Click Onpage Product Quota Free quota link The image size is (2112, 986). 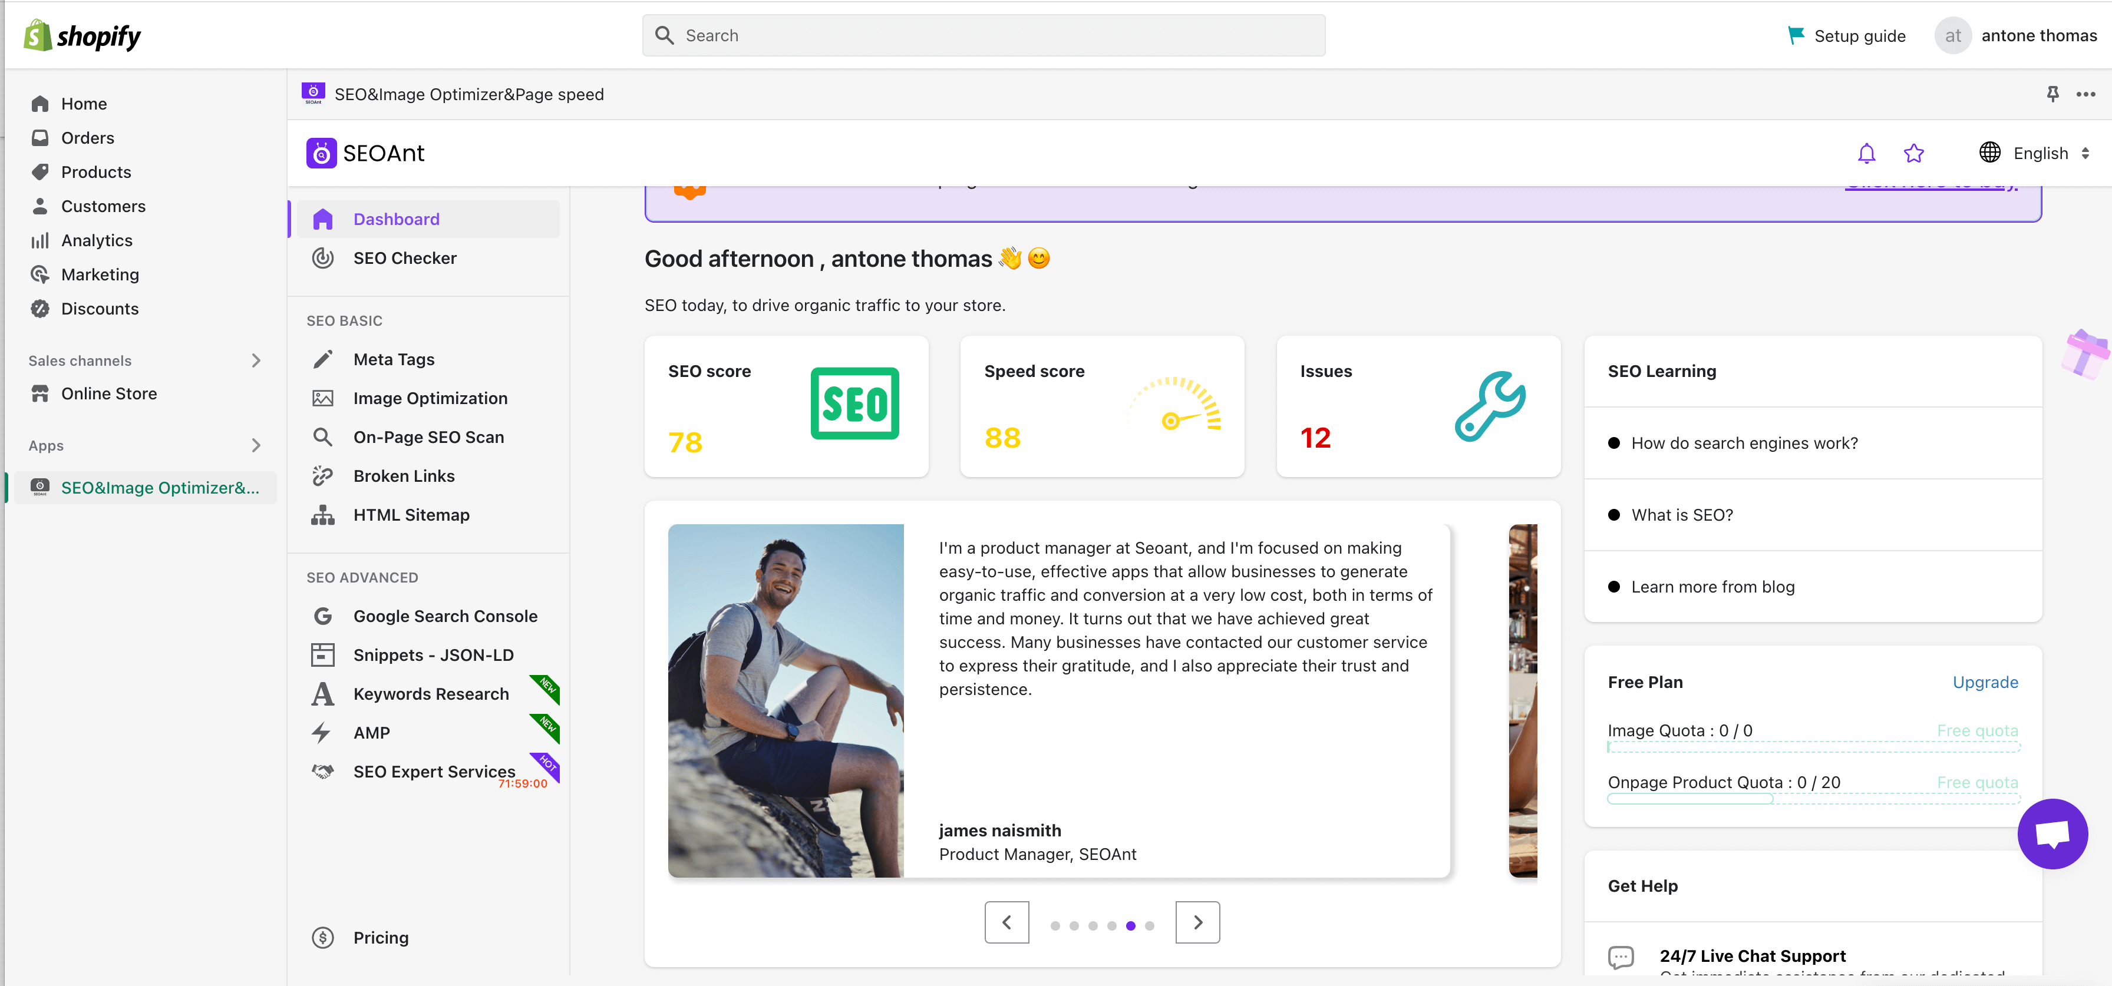point(1976,782)
